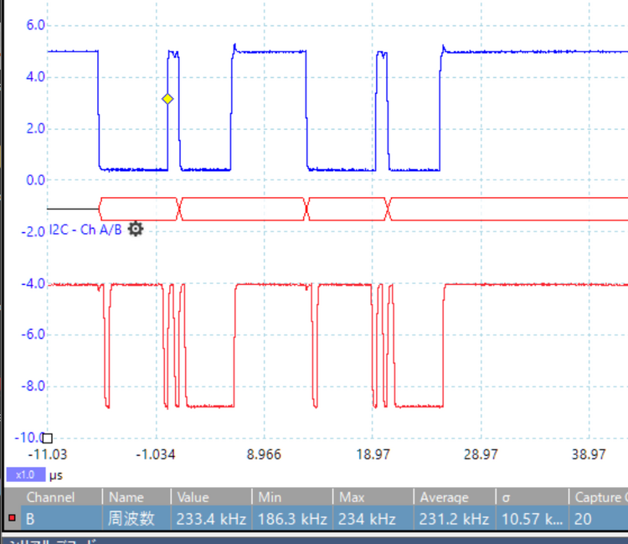This screenshot has height=544, width=628.
Task: Select the second I2C decoded packet
Action: 244,208
